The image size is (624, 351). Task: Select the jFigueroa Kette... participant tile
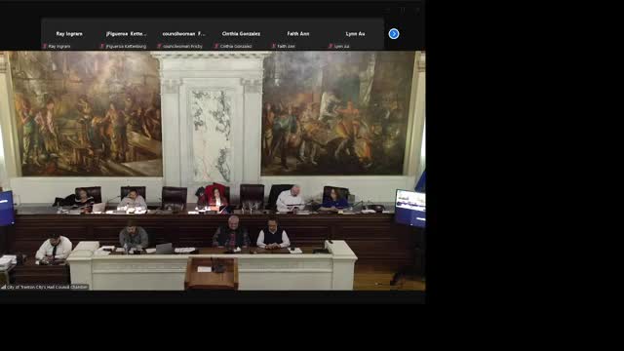coord(127,34)
